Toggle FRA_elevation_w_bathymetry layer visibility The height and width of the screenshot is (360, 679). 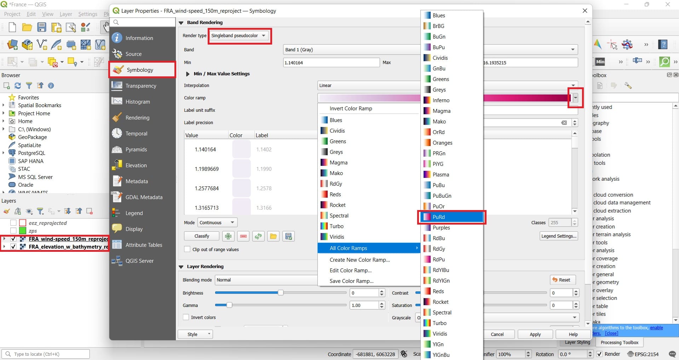click(13, 246)
